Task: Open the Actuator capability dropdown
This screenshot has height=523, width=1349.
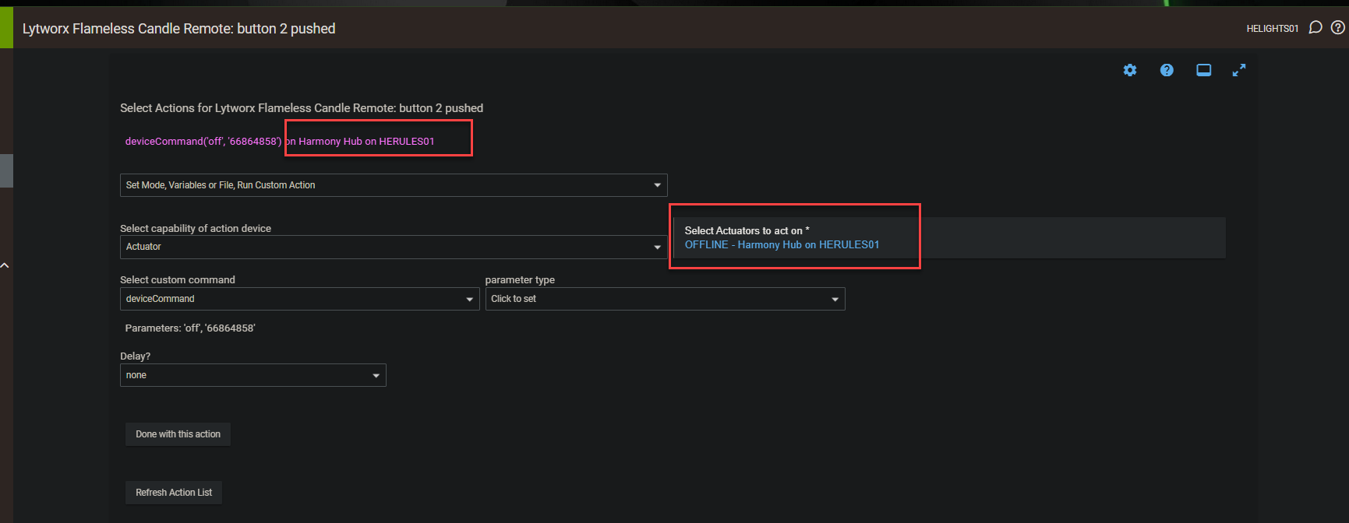Action: 394,247
